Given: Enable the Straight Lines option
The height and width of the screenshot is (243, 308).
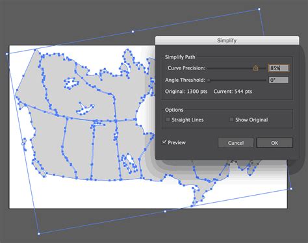Looking at the screenshot, I should [168, 120].
